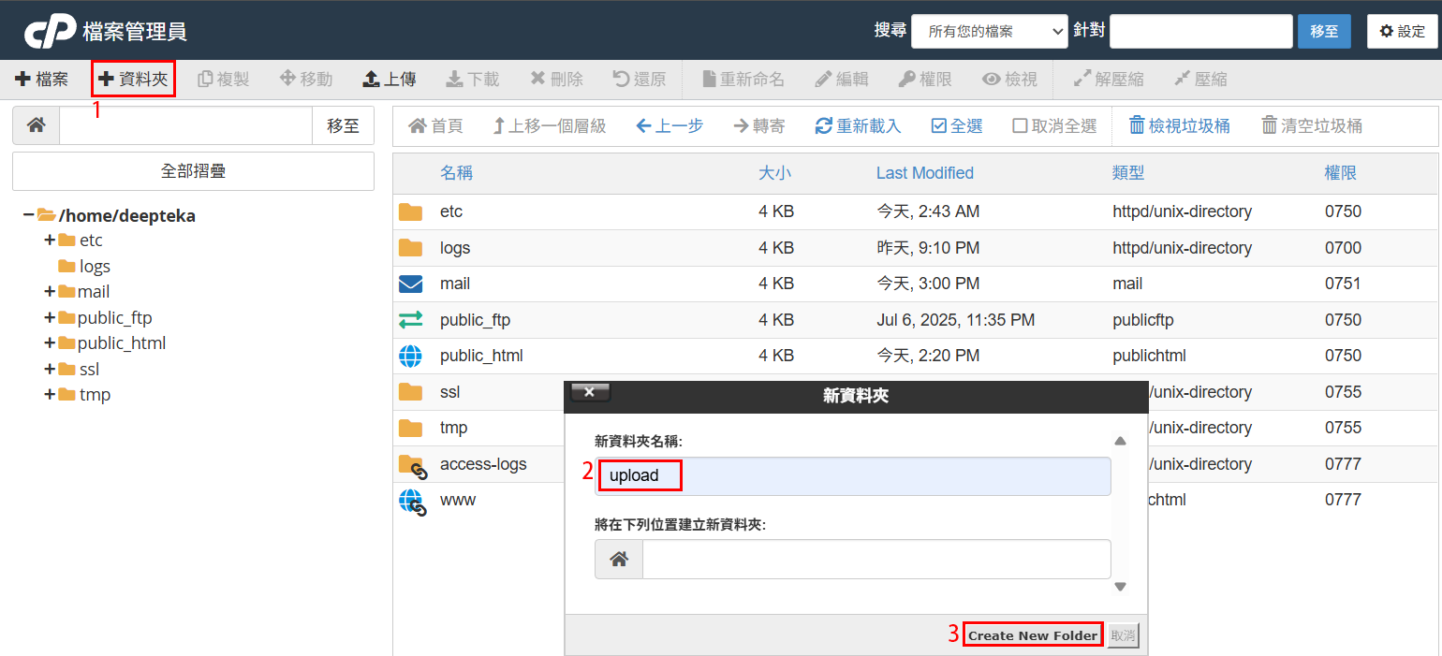Image resolution: width=1442 pixels, height=656 pixels.
Task: Open the trash via 檢視垃圾桶 icon
Action: [1137, 125]
